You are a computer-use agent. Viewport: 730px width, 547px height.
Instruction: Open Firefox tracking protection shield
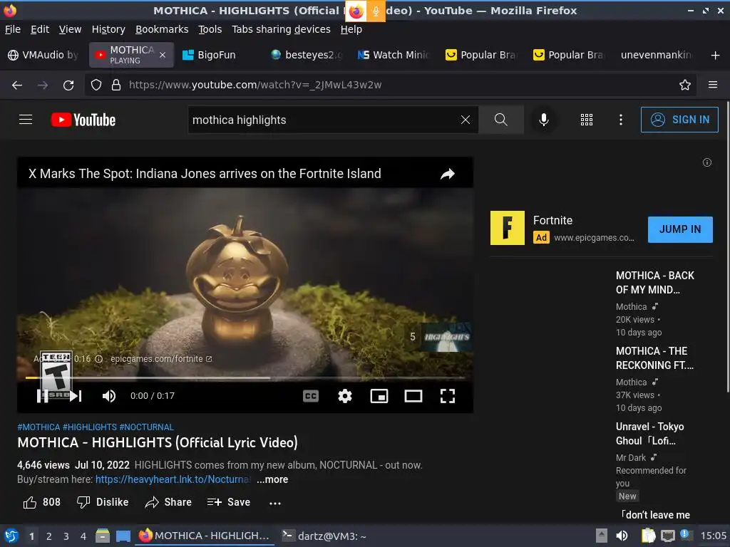[x=96, y=85]
